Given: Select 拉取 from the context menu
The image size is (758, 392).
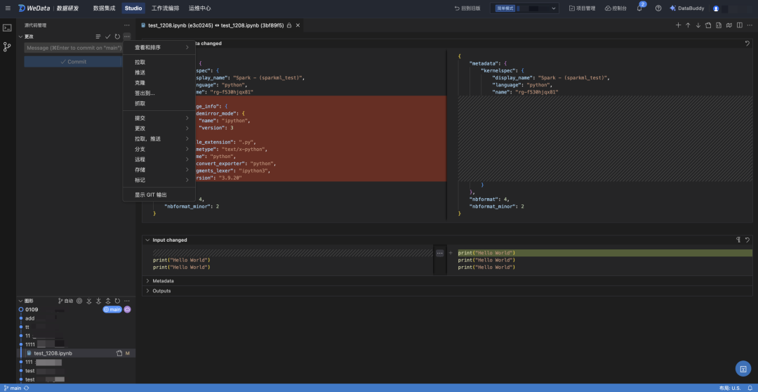Looking at the screenshot, I should (140, 63).
